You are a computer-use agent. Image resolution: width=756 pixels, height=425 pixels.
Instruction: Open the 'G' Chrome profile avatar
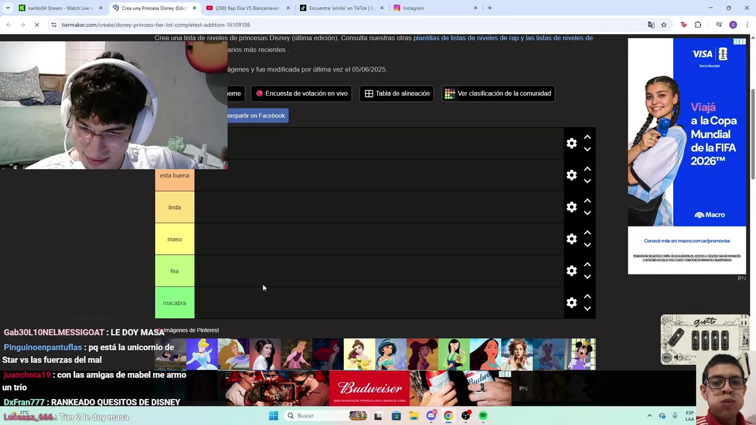pyautogui.click(x=733, y=25)
